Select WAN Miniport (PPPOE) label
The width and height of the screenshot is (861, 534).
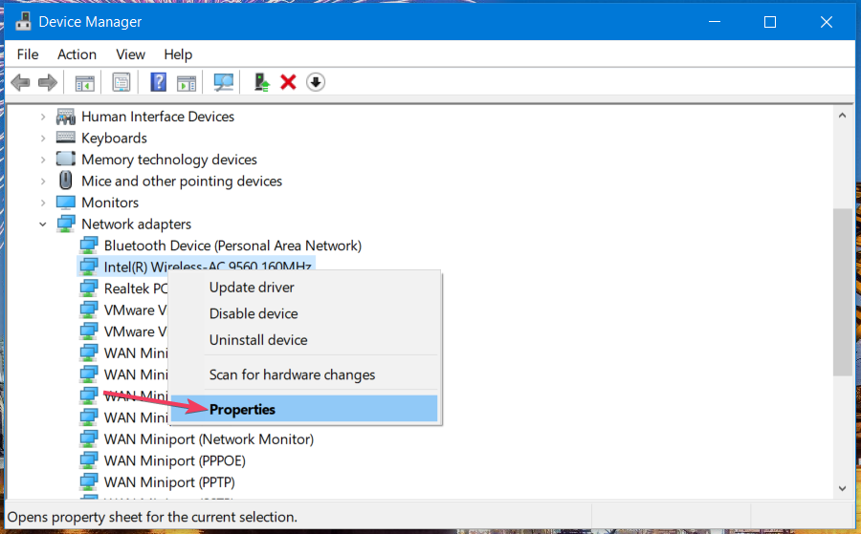(175, 460)
